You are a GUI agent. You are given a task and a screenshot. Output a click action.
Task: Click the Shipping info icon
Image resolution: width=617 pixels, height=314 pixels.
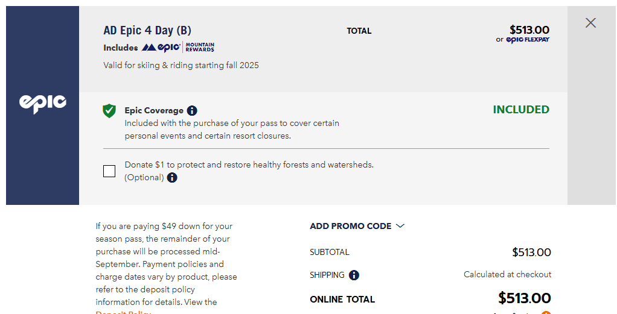354,275
